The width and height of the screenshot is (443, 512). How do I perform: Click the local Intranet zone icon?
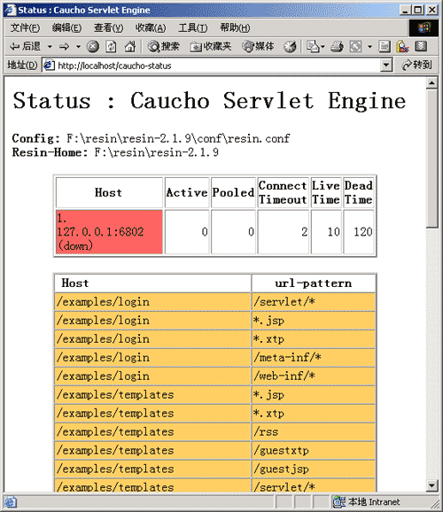[339, 502]
